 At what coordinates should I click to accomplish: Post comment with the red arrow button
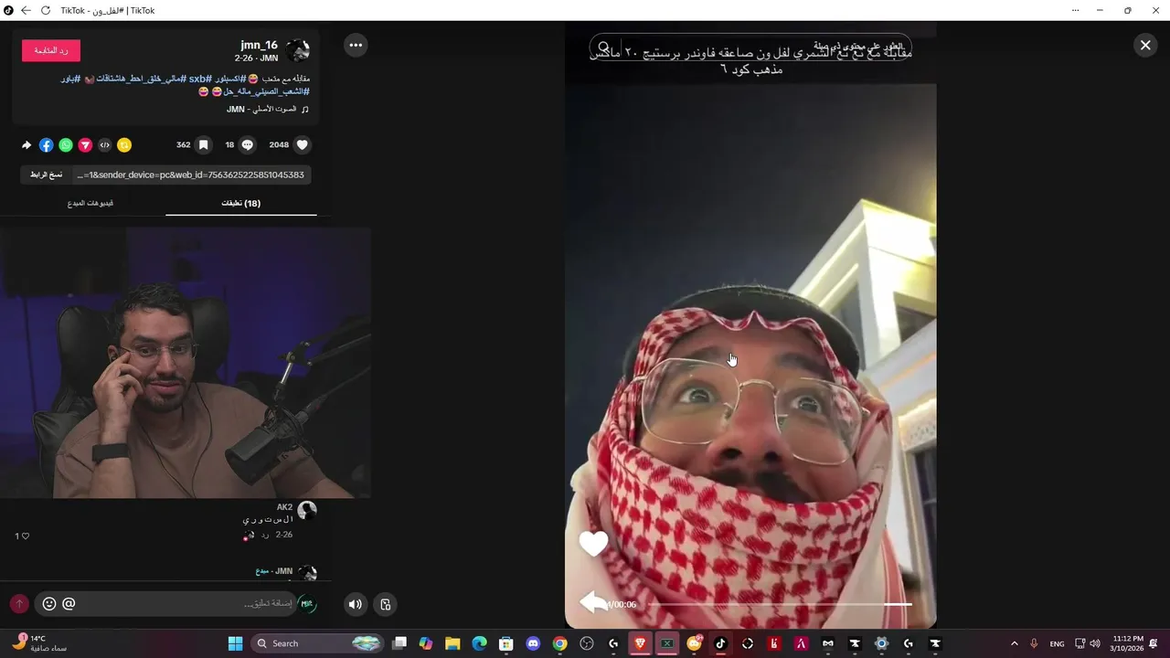19,603
